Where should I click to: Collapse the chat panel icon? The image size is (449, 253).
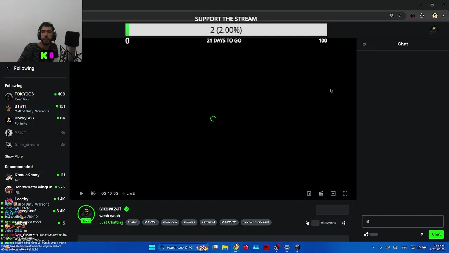364,44
